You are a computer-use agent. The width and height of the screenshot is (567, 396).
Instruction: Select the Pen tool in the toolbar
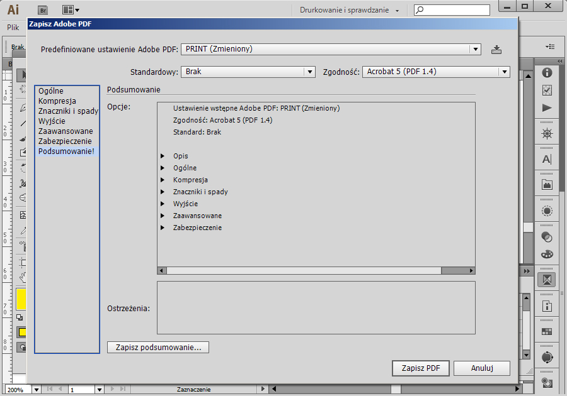coord(23,107)
